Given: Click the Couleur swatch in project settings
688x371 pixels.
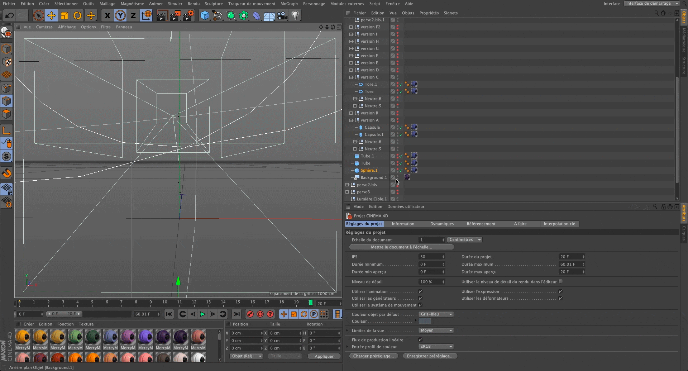Looking at the screenshot, I should 425,321.
